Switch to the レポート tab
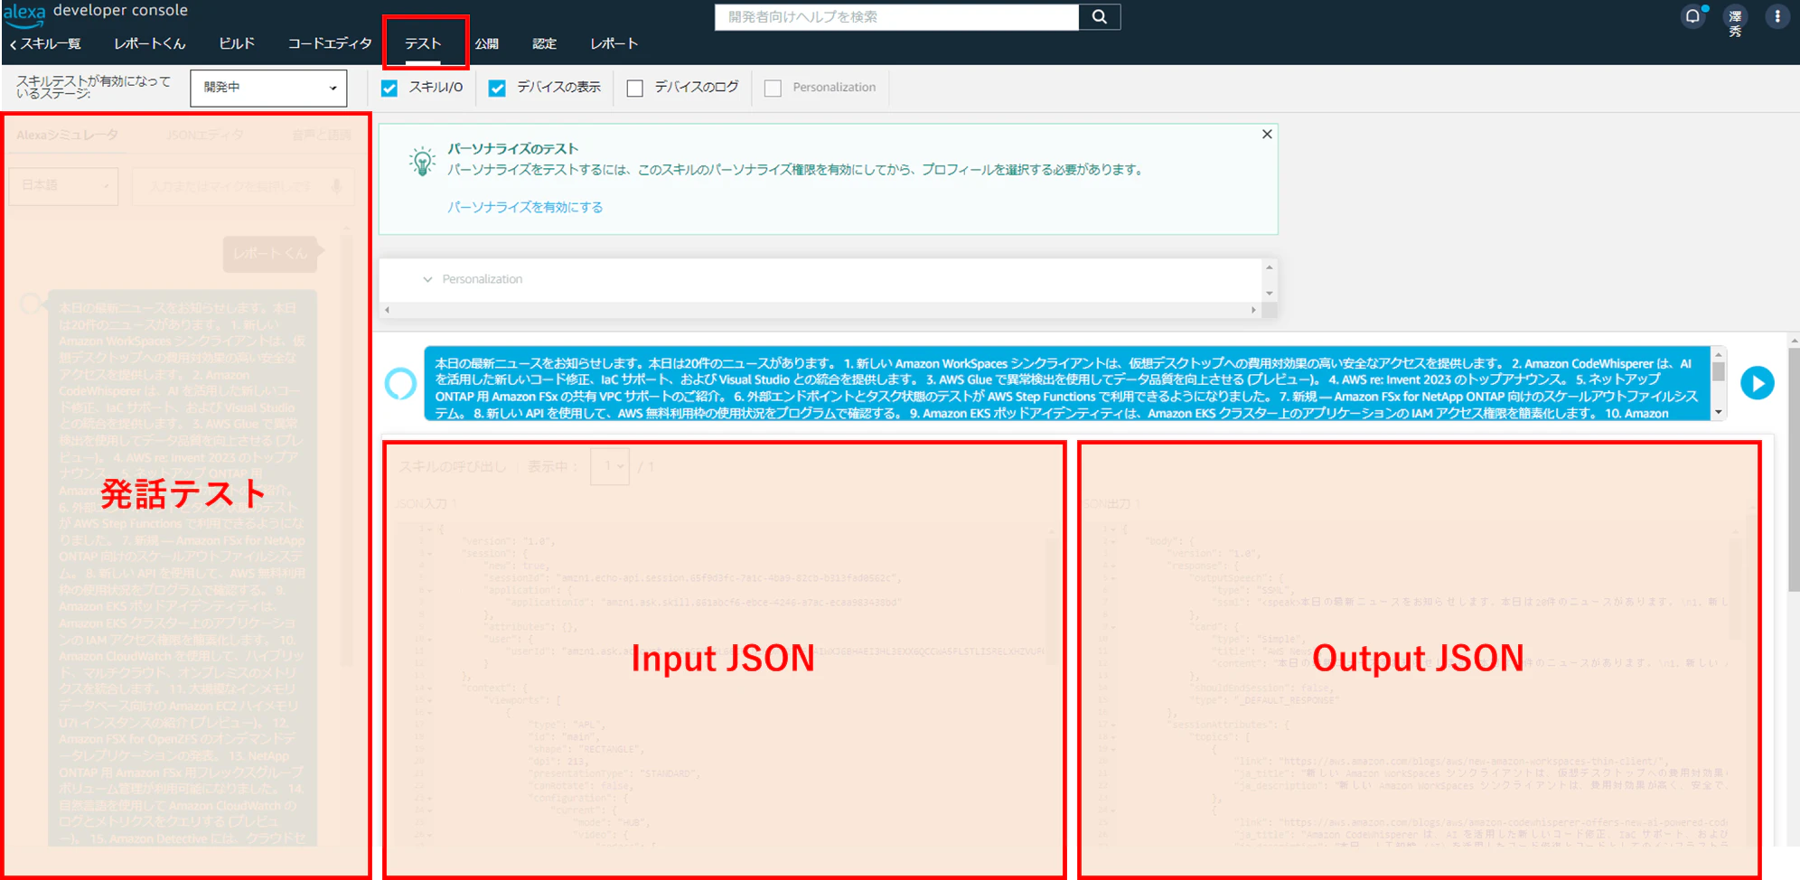The width and height of the screenshot is (1800, 880). tap(614, 43)
